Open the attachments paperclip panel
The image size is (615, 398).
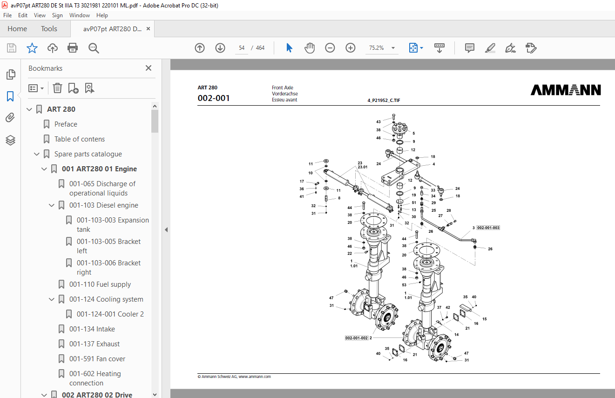tap(10, 118)
